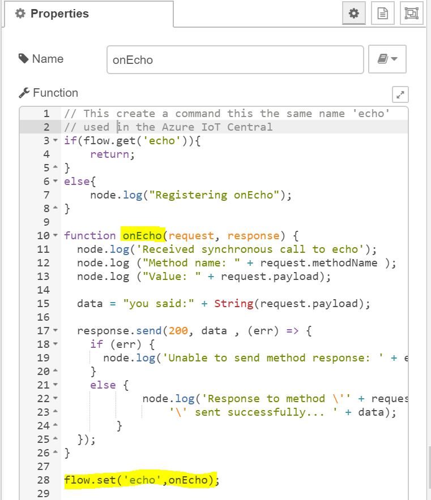
Task: Click the highlighted flow.set line of code
Action: [x=142, y=480]
